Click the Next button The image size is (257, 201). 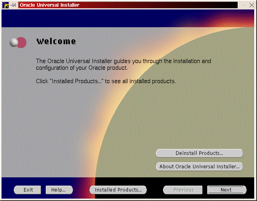[227, 190]
